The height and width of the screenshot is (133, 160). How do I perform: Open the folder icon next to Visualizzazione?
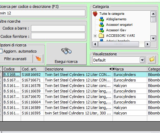pyautogui.click(x=152, y=59)
